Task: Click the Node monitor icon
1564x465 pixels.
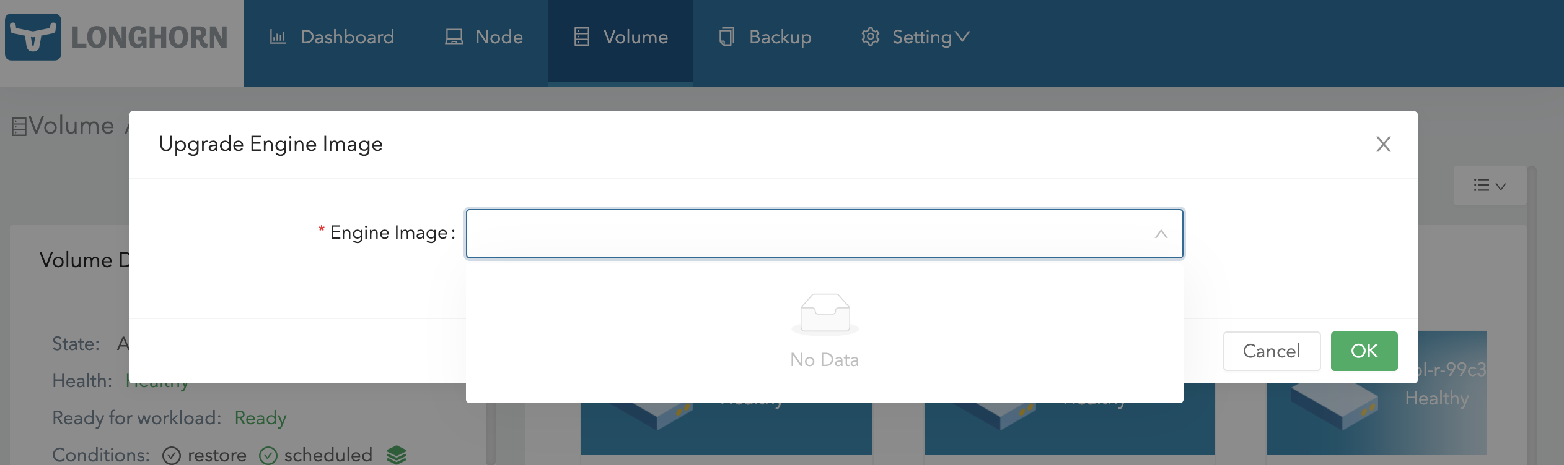Action: pyautogui.click(x=453, y=36)
